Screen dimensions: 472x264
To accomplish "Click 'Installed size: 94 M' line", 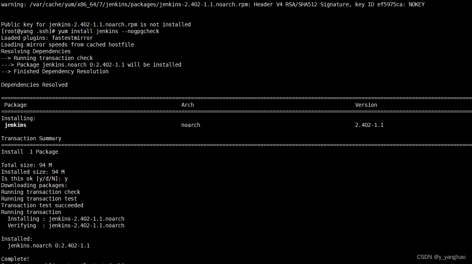I will [33, 172].
